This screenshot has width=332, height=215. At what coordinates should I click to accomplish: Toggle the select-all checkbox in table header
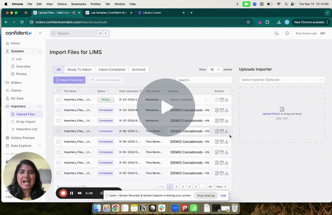point(58,91)
